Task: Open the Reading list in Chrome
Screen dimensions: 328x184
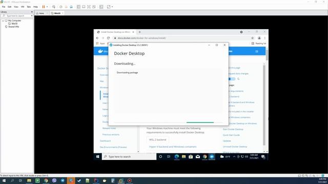Action: pyautogui.click(x=259, y=43)
